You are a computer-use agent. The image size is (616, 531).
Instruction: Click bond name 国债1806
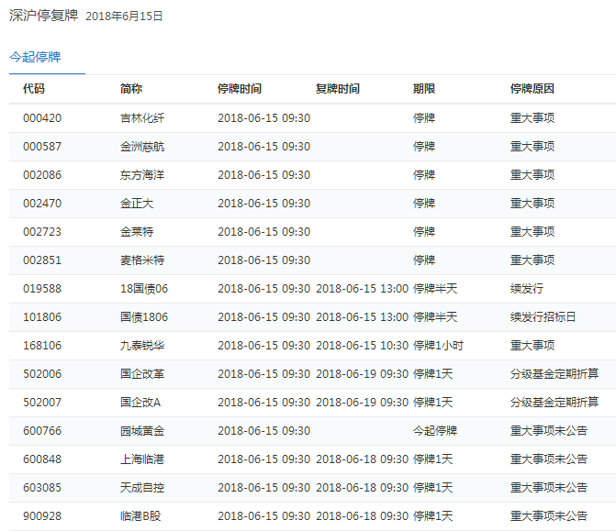[x=144, y=317]
